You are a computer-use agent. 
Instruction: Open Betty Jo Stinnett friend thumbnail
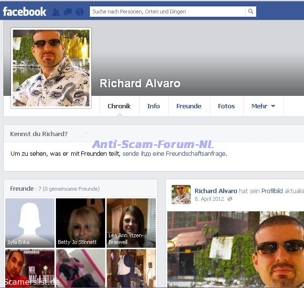tap(80, 222)
